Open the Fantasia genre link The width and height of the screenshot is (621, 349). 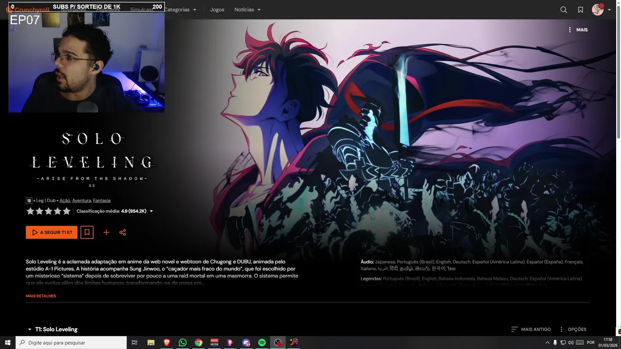101,200
